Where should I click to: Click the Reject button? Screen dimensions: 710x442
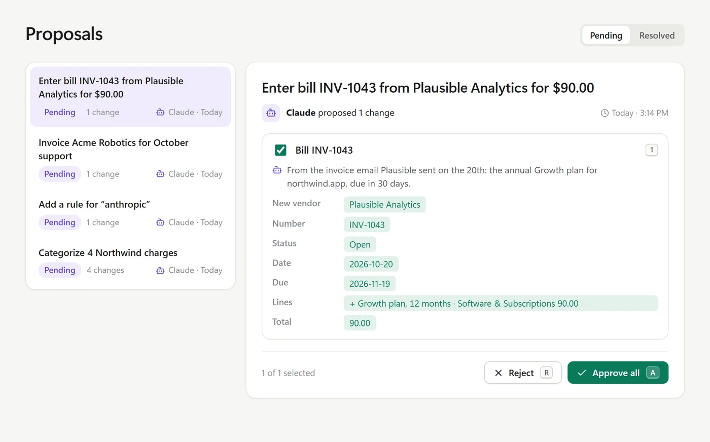(523, 373)
